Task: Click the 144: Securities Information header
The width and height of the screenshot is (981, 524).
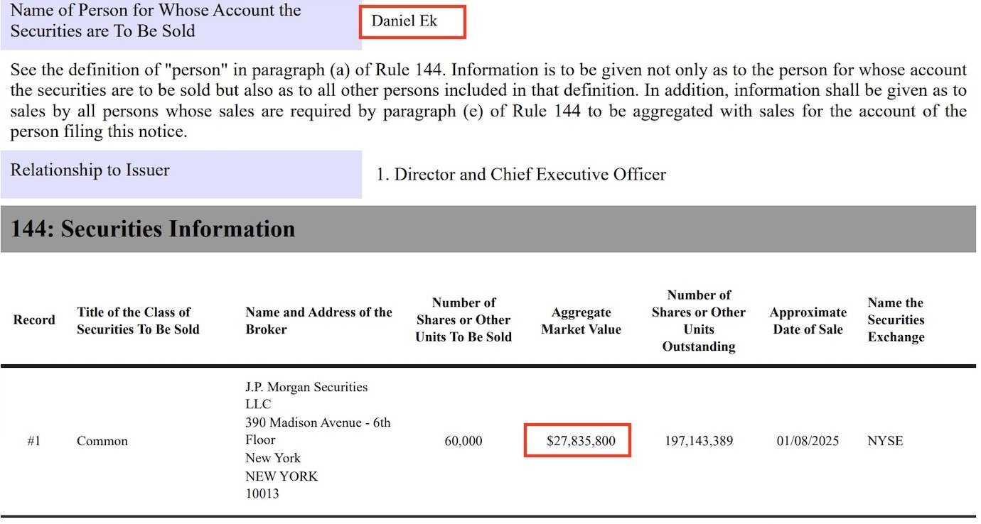Action: 153,229
